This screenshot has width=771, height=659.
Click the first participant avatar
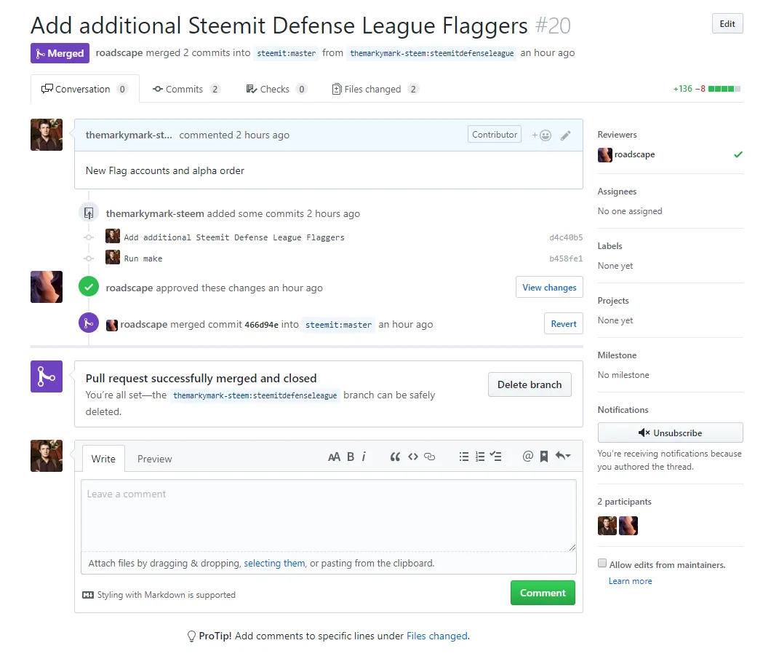pos(607,526)
